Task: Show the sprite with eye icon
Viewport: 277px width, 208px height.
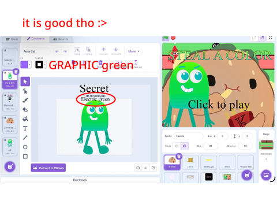Action: tap(177, 146)
